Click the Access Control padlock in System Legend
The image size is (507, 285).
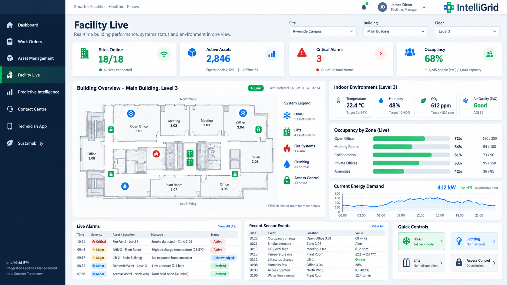(287, 180)
